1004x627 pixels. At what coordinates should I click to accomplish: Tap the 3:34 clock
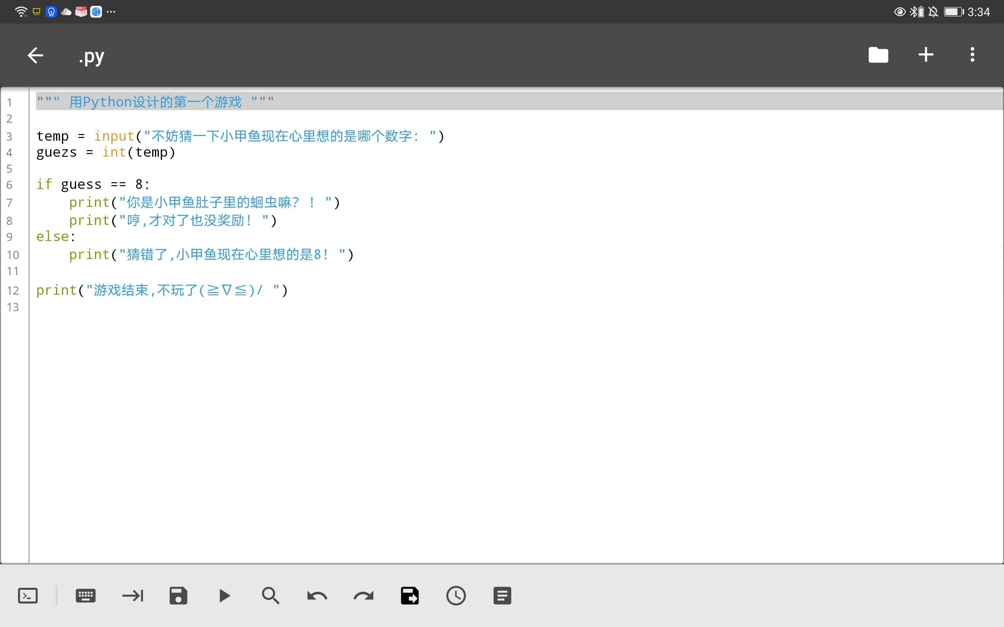click(979, 12)
